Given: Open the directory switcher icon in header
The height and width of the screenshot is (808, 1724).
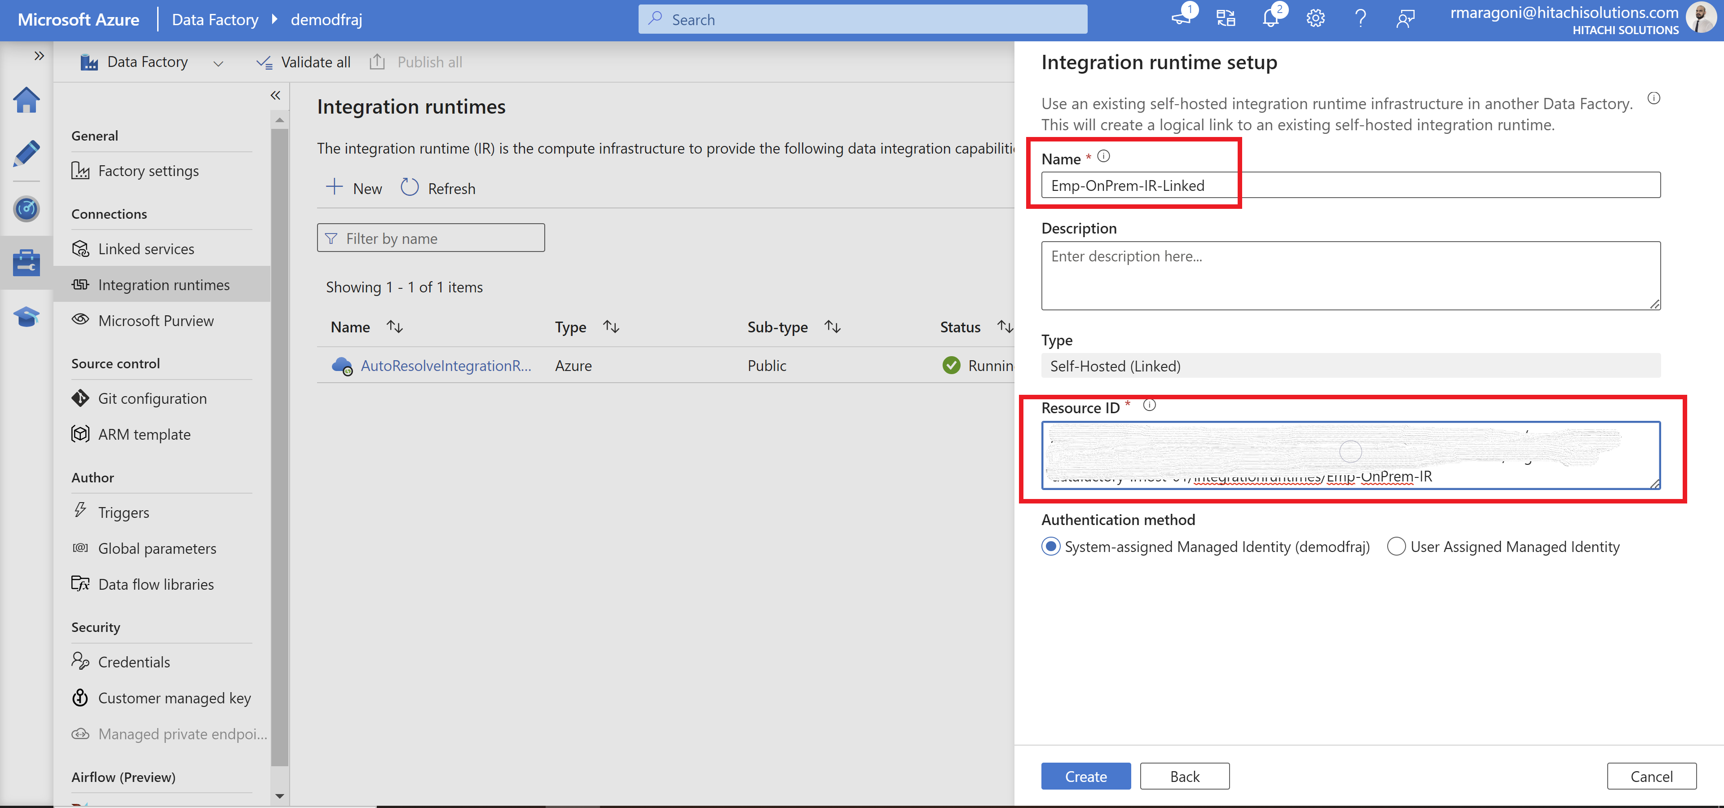Looking at the screenshot, I should (x=1226, y=19).
